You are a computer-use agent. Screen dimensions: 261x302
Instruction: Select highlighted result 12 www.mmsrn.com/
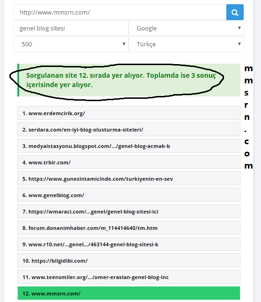click(129, 293)
